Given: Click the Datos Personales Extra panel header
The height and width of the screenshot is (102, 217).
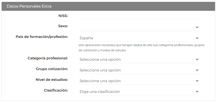Looking at the screenshot, I should click(x=108, y=6).
